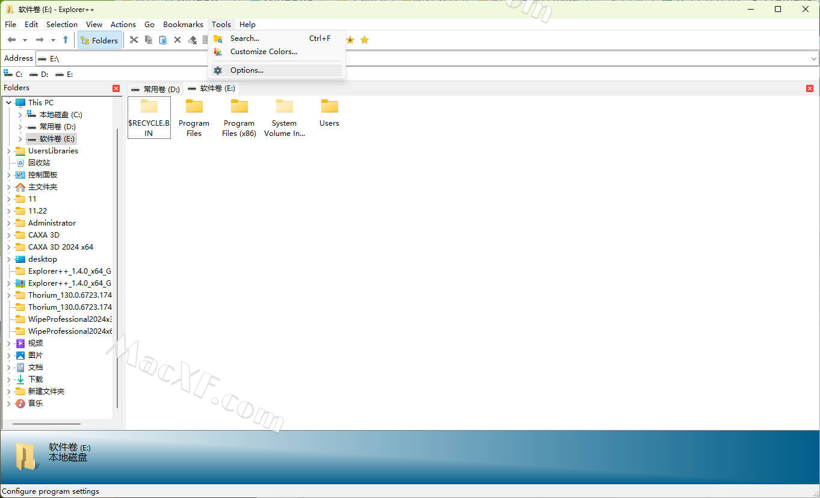Open the Address bar dropdown
Screen dimensions: 820x498
813,58
